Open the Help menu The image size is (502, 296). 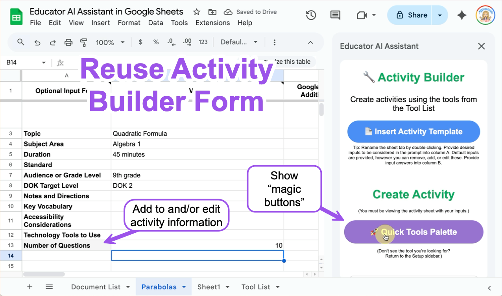point(245,23)
